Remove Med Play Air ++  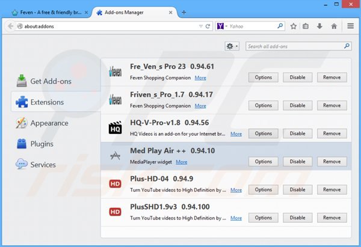[332, 162]
